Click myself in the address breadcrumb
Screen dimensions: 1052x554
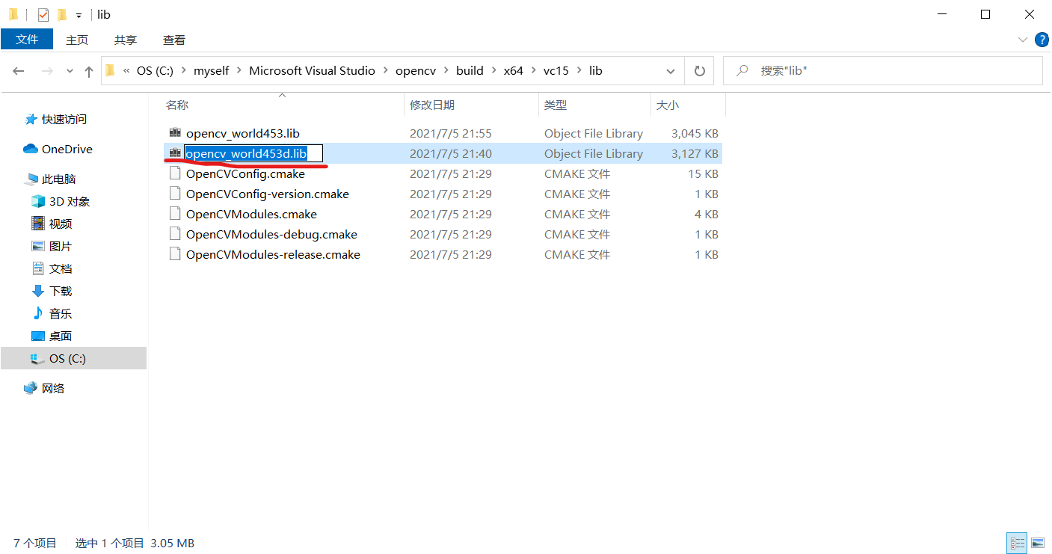click(x=212, y=71)
